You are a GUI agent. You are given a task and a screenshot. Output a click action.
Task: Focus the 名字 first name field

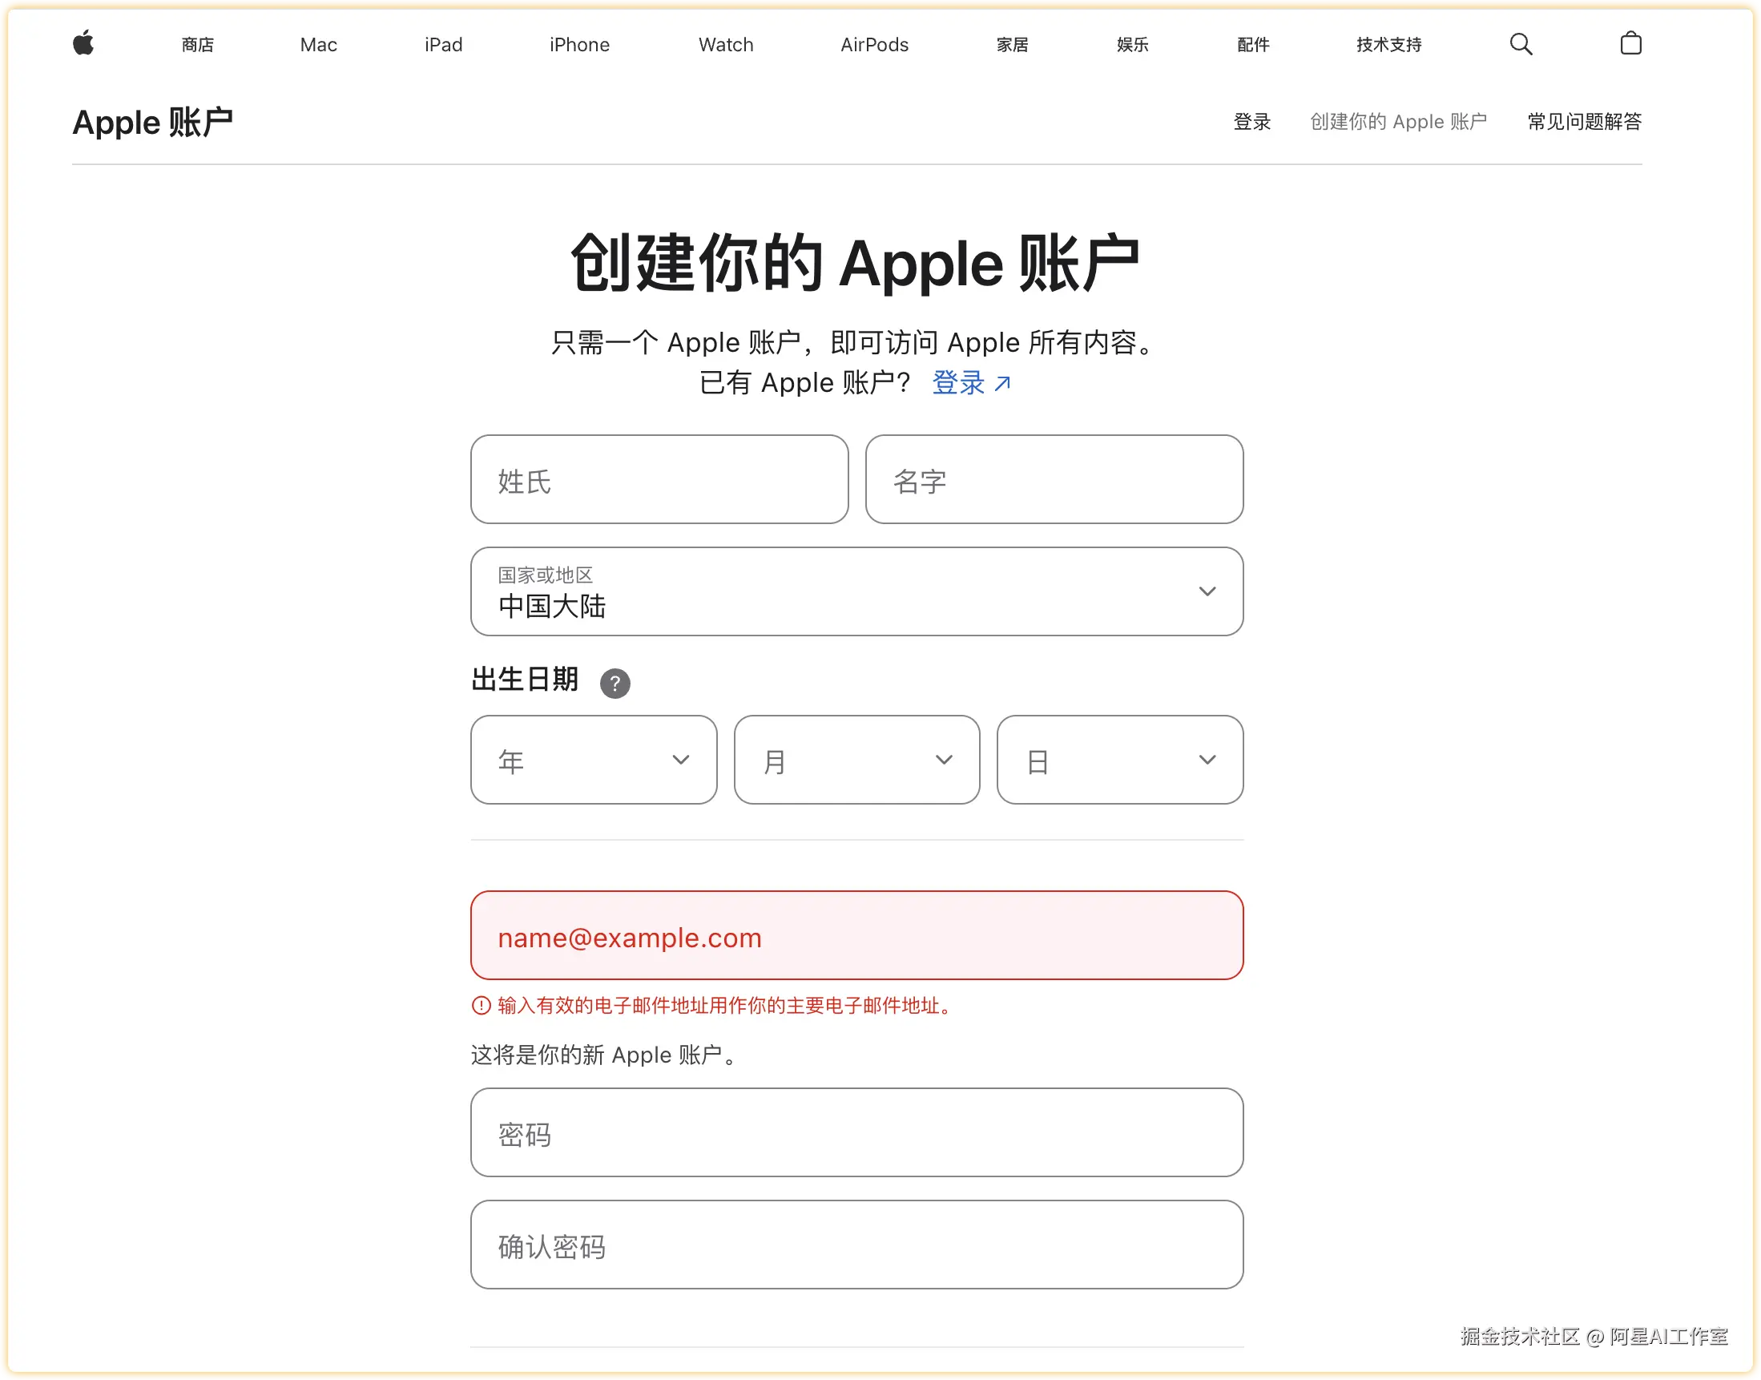click(x=1054, y=480)
